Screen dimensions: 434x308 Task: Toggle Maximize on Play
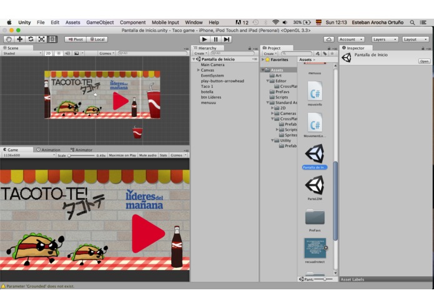click(x=122, y=155)
